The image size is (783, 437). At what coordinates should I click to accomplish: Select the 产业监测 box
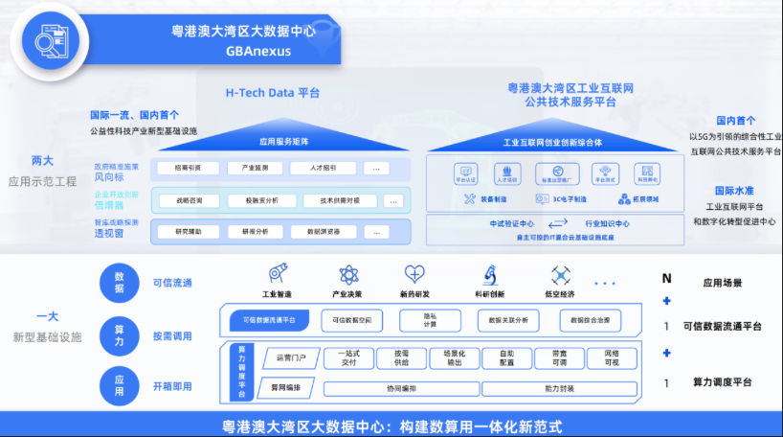point(256,168)
